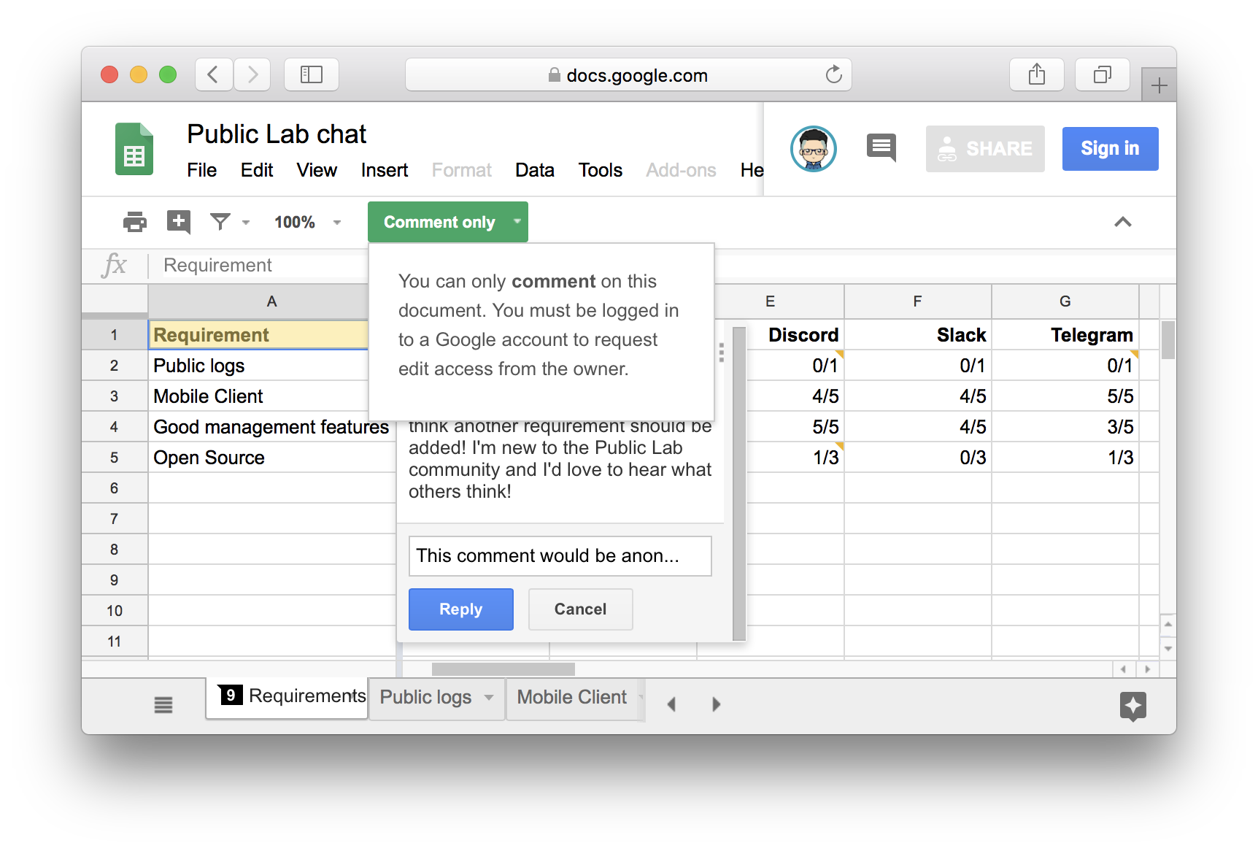Open the Tools menu

[601, 170]
